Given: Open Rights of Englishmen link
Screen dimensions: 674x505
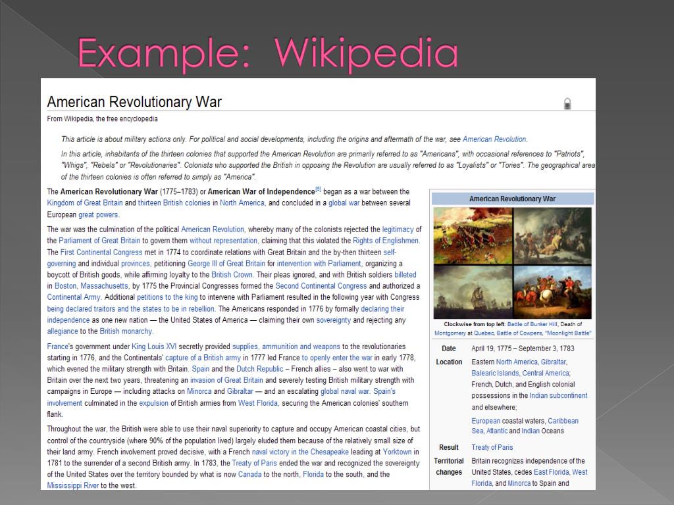Looking at the screenshot, I should point(386,241).
